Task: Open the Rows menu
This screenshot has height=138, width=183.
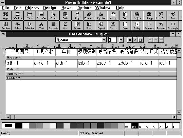Action: (67, 8)
